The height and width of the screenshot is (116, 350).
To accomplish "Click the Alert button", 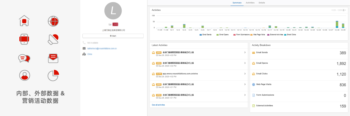I will 113,36.
